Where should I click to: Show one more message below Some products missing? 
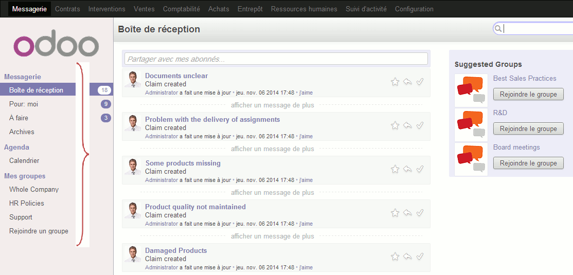pos(272,192)
